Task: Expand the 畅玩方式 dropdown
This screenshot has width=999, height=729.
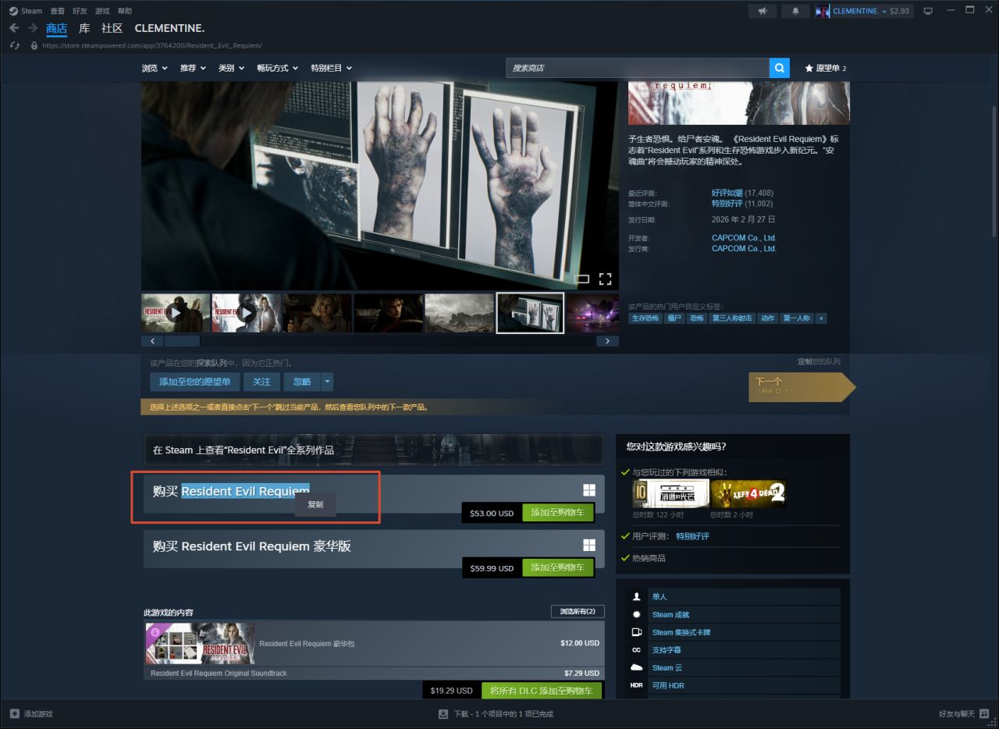Action: pos(278,68)
